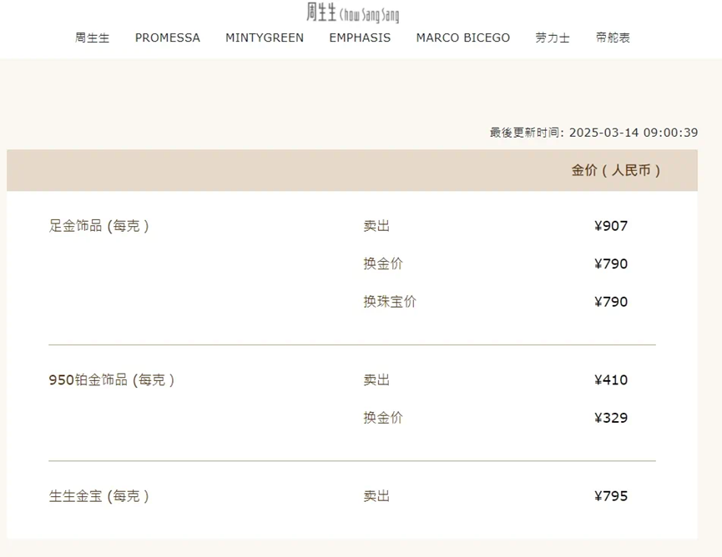Open the 周生生 brand menu item
The height and width of the screenshot is (557, 722).
coord(92,38)
